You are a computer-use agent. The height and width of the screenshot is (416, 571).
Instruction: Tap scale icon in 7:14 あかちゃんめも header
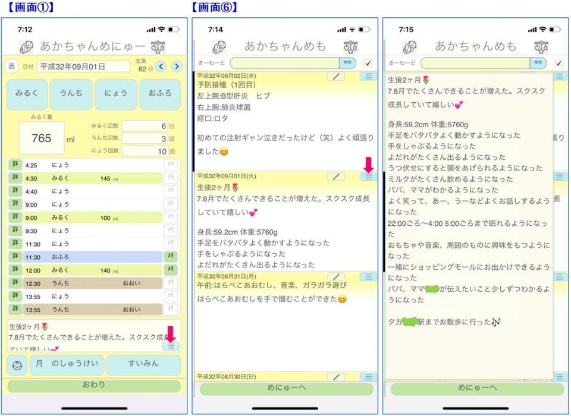tap(350, 47)
